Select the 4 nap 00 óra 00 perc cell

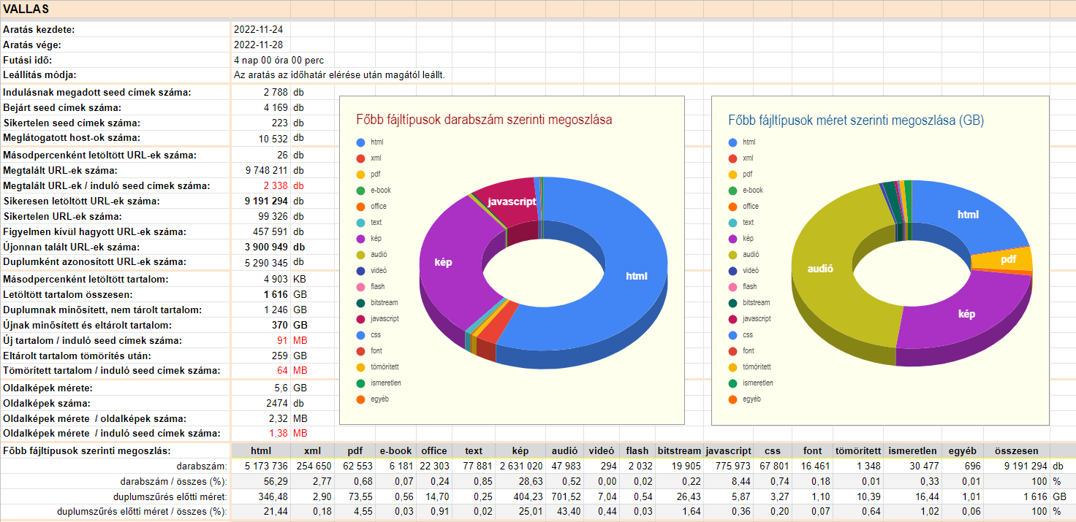(x=279, y=61)
